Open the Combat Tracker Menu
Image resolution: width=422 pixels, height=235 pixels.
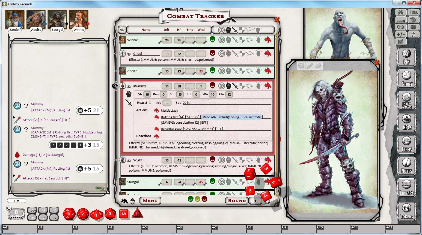[x=150, y=201]
